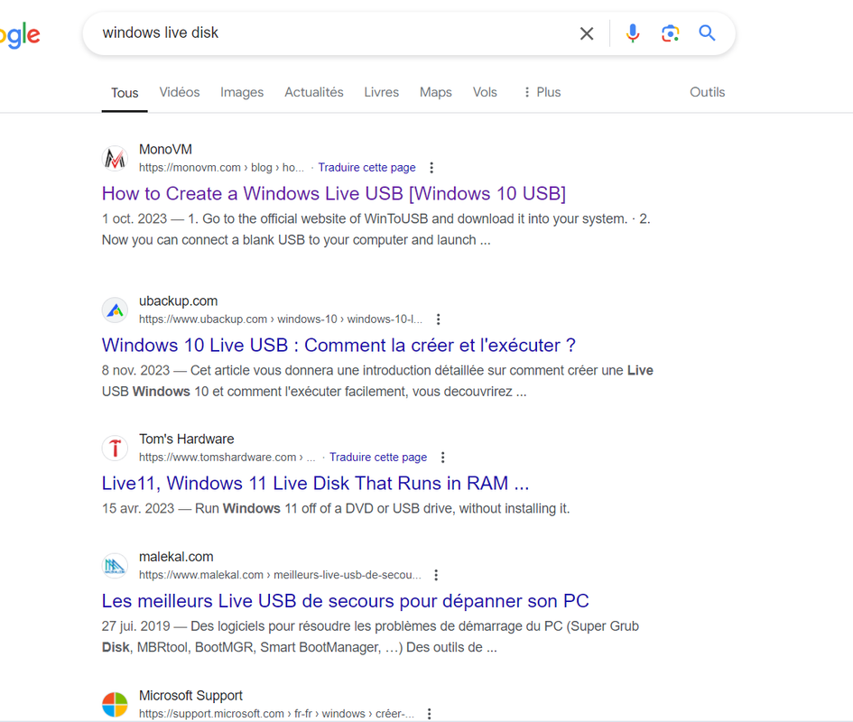The height and width of the screenshot is (722, 853).
Task: Start voice search with microphone icon
Action: 633,33
